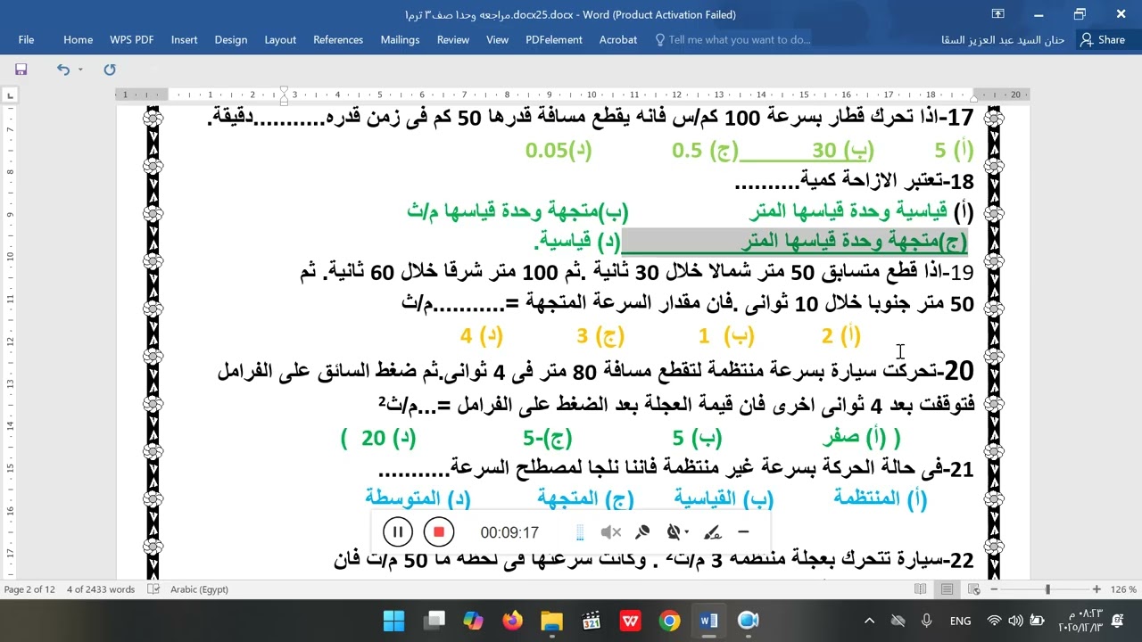Click the Word taskbar icon
Screen dimensions: 1142x642
click(x=709, y=621)
